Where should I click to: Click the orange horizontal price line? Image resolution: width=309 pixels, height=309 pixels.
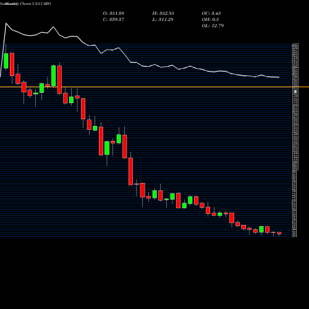tap(154, 87)
